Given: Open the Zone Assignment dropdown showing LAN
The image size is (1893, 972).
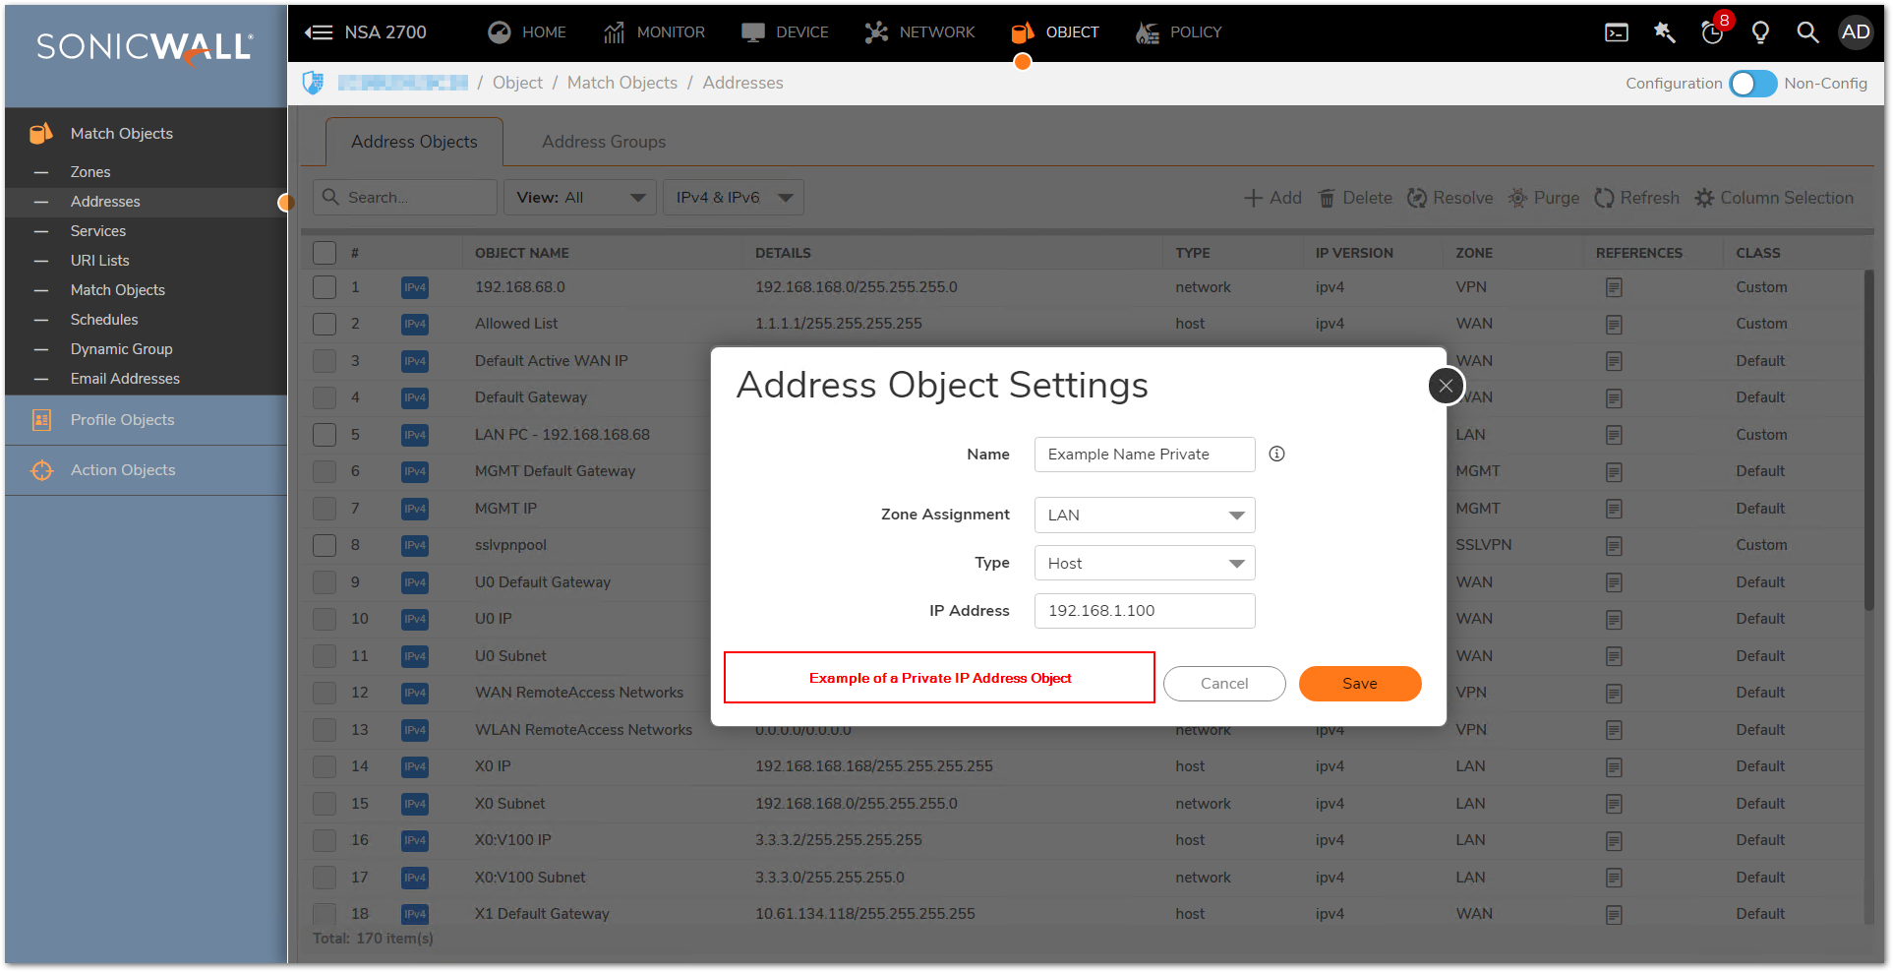Looking at the screenshot, I should (x=1145, y=515).
